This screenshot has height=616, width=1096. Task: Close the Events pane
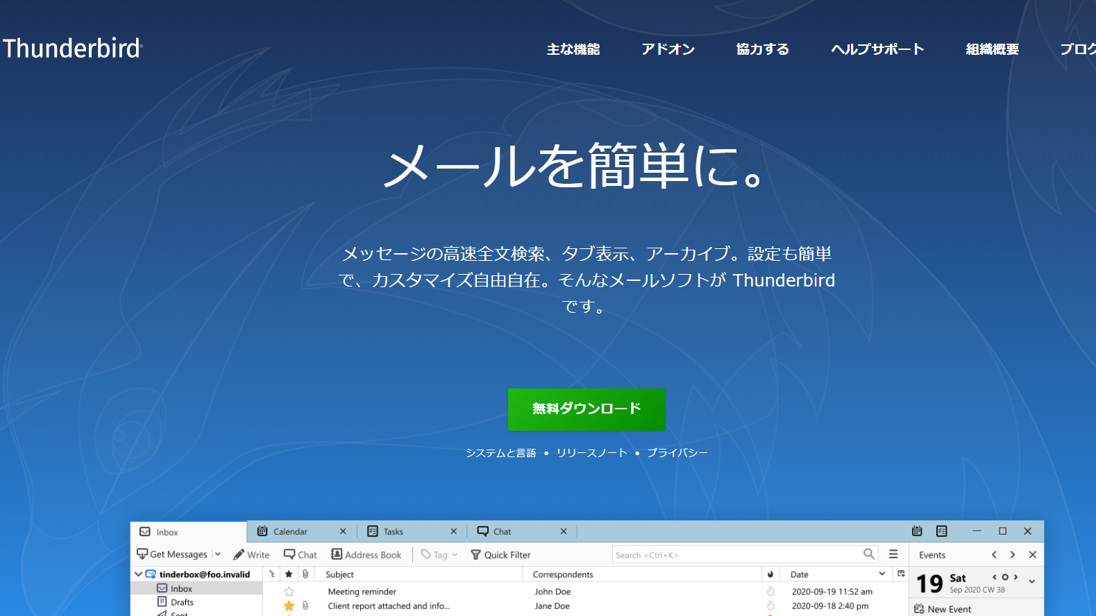(1032, 554)
